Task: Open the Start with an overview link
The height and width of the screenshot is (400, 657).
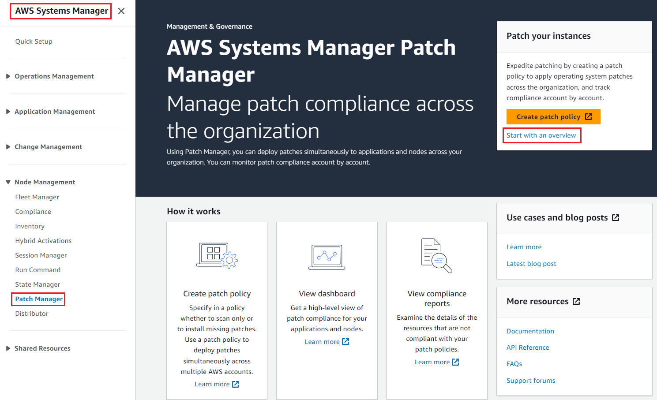Action: (541, 135)
